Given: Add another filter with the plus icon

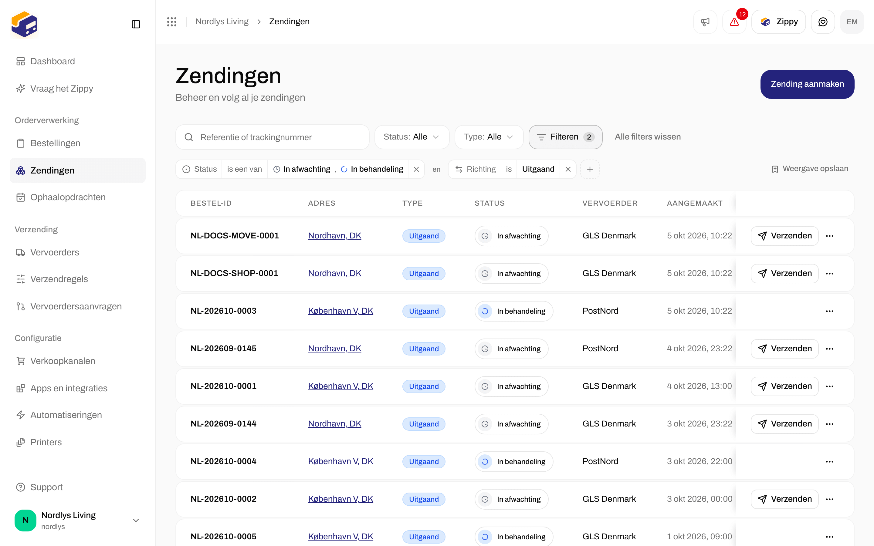Looking at the screenshot, I should tap(590, 169).
